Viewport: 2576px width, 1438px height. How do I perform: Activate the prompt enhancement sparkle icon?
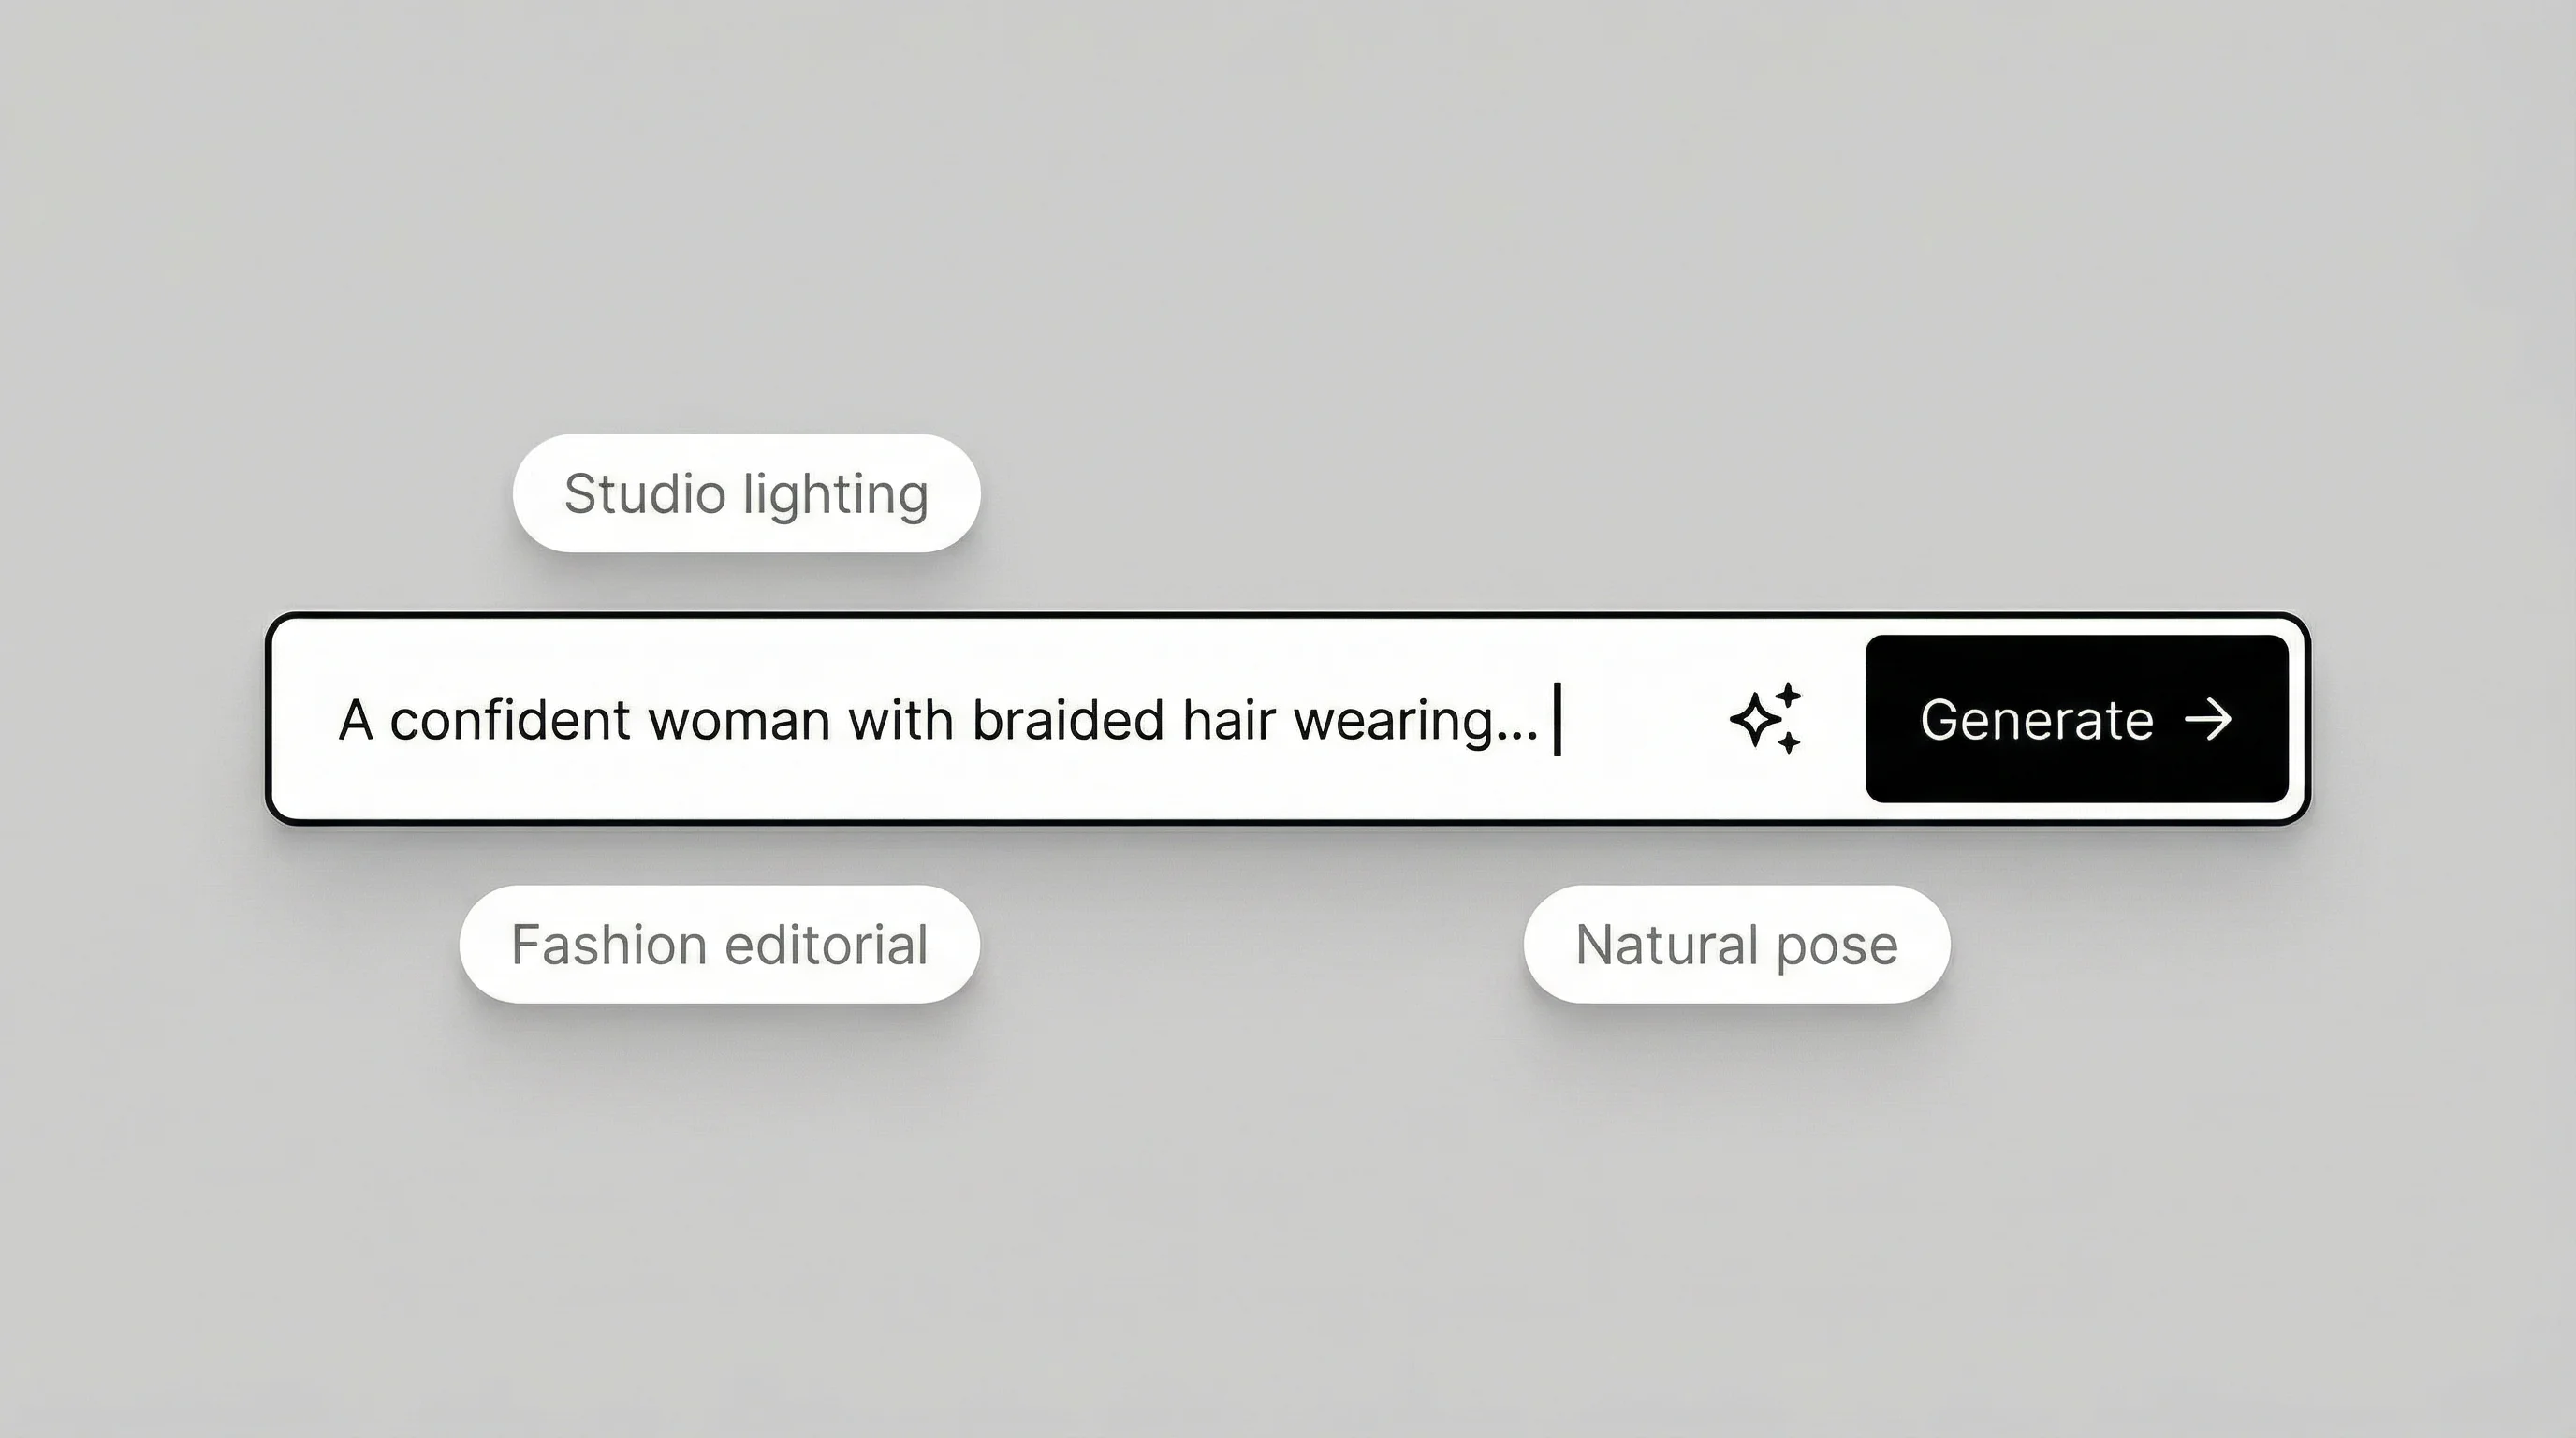click(1763, 718)
